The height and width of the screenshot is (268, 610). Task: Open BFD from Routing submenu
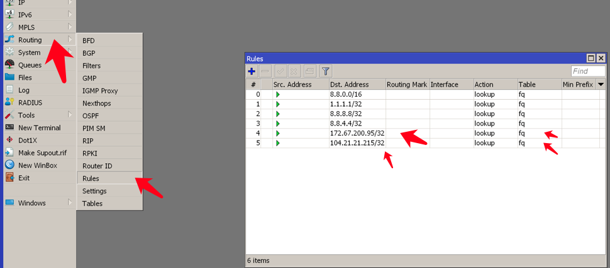pyautogui.click(x=109, y=41)
